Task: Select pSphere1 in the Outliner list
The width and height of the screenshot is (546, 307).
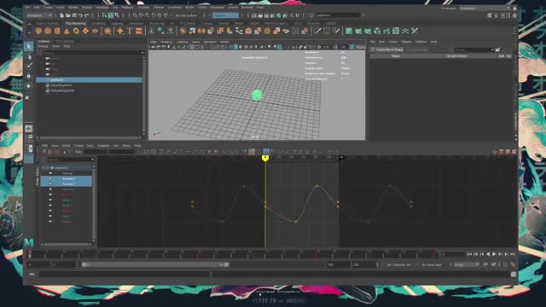Action: [x=89, y=79]
